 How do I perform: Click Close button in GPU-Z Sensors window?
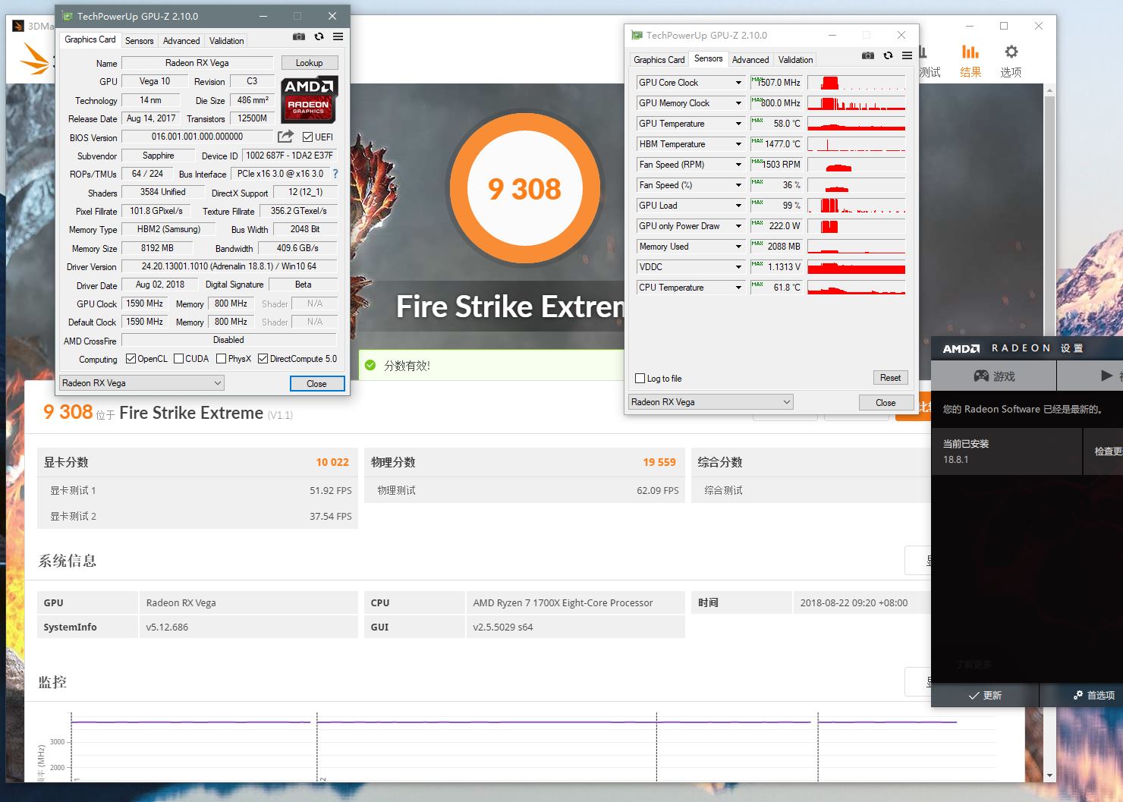pyautogui.click(x=886, y=403)
